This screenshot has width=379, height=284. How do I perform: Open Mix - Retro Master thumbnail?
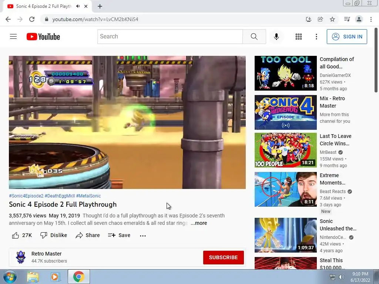point(285,112)
